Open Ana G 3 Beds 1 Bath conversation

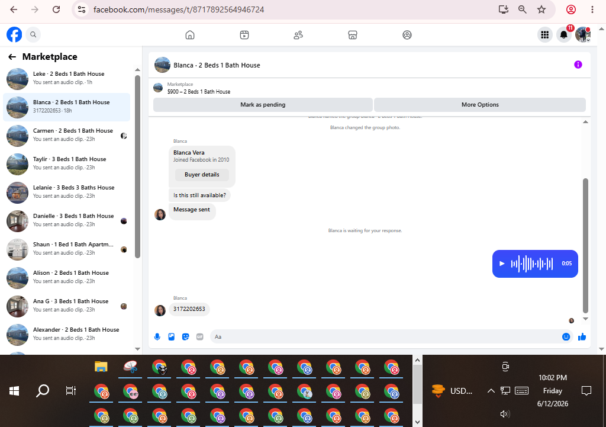point(66,306)
